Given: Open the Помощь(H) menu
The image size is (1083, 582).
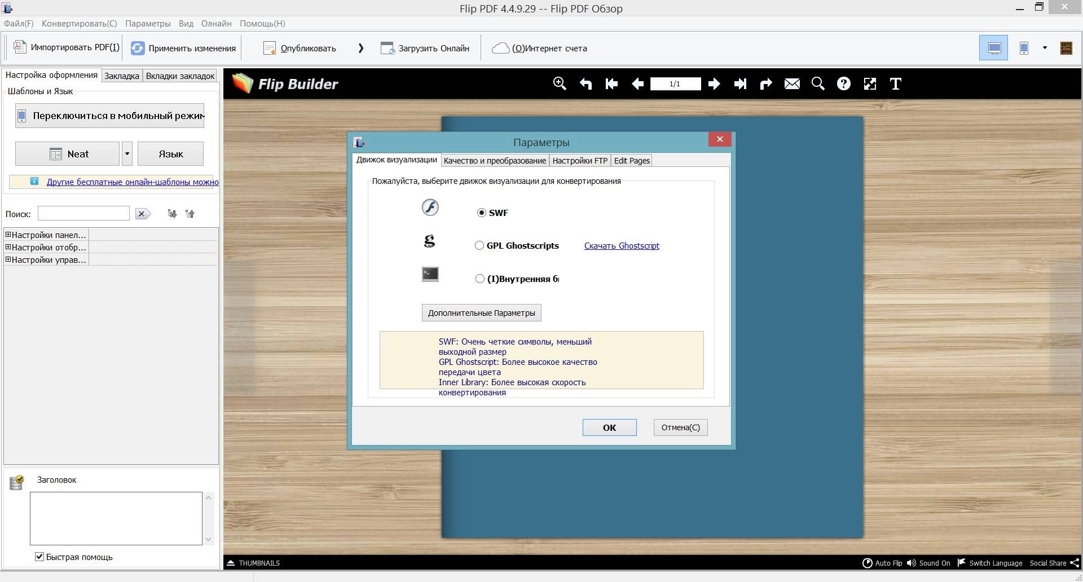Looking at the screenshot, I should tap(262, 24).
